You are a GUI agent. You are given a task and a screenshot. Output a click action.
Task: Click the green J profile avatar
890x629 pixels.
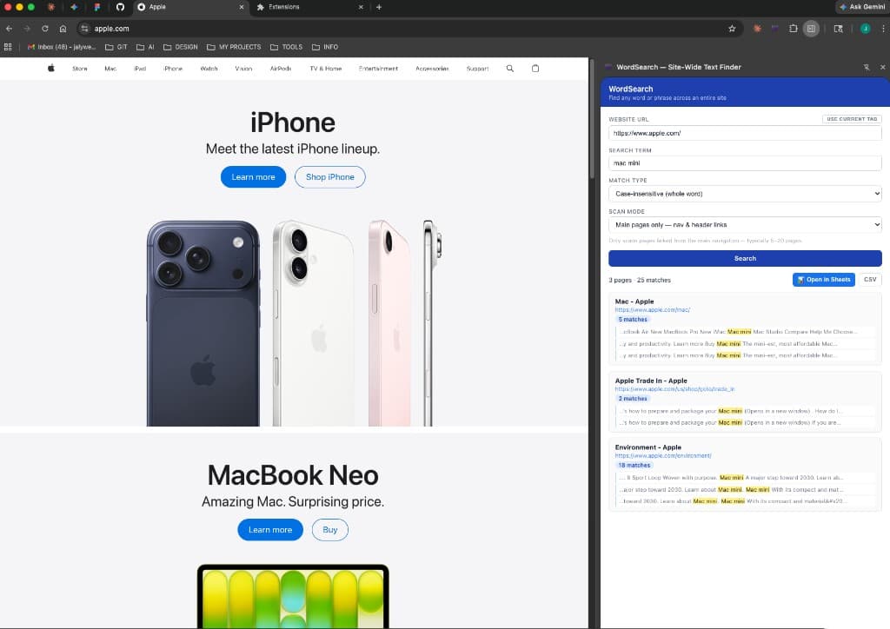tap(864, 28)
